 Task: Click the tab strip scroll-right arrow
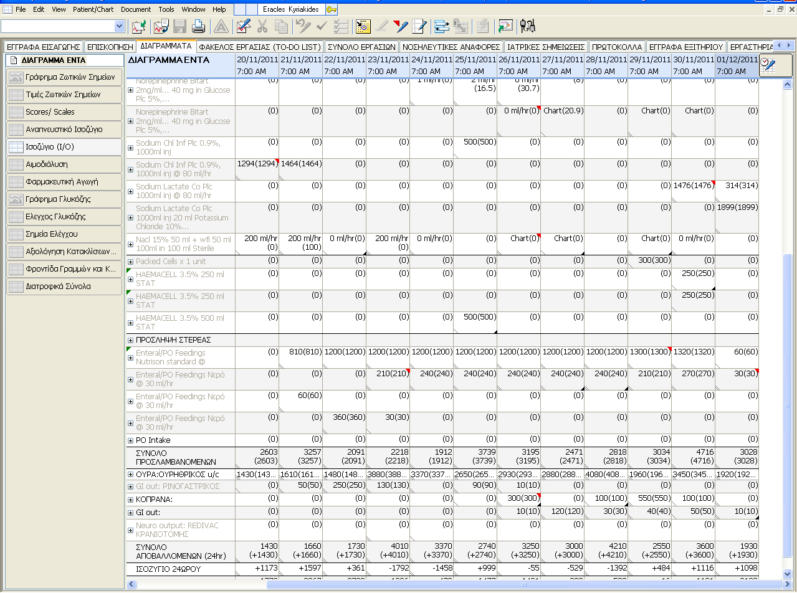tap(788, 45)
